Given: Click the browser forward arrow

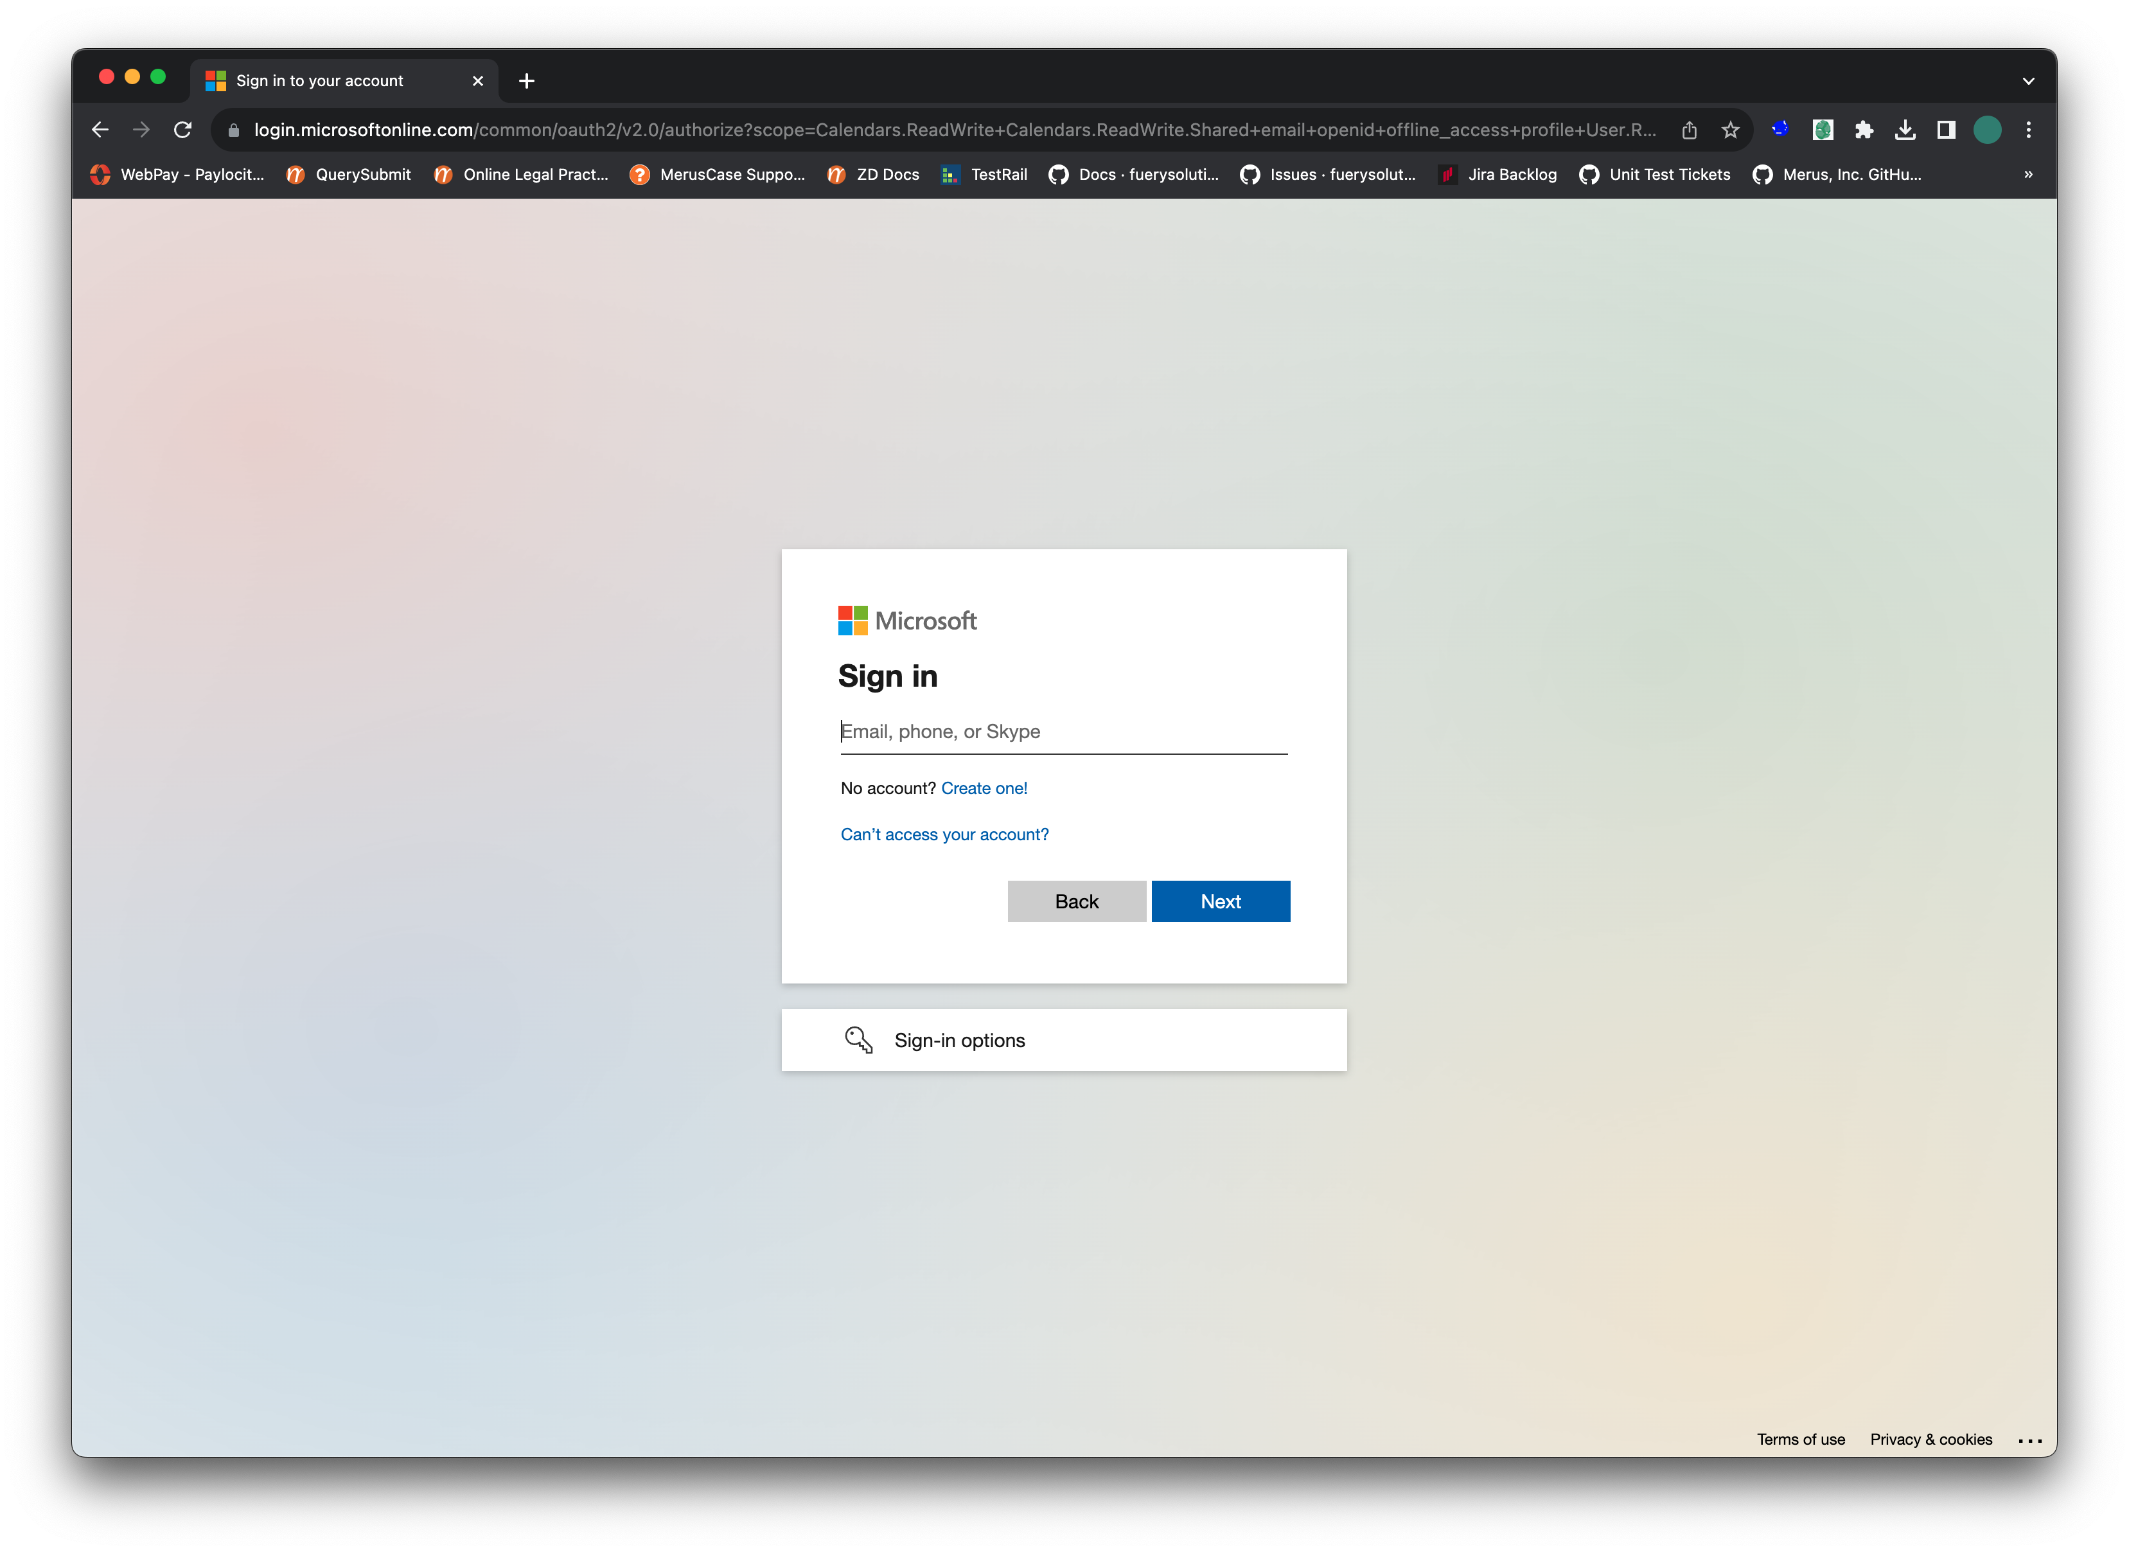Looking at the screenshot, I should click(141, 130).
